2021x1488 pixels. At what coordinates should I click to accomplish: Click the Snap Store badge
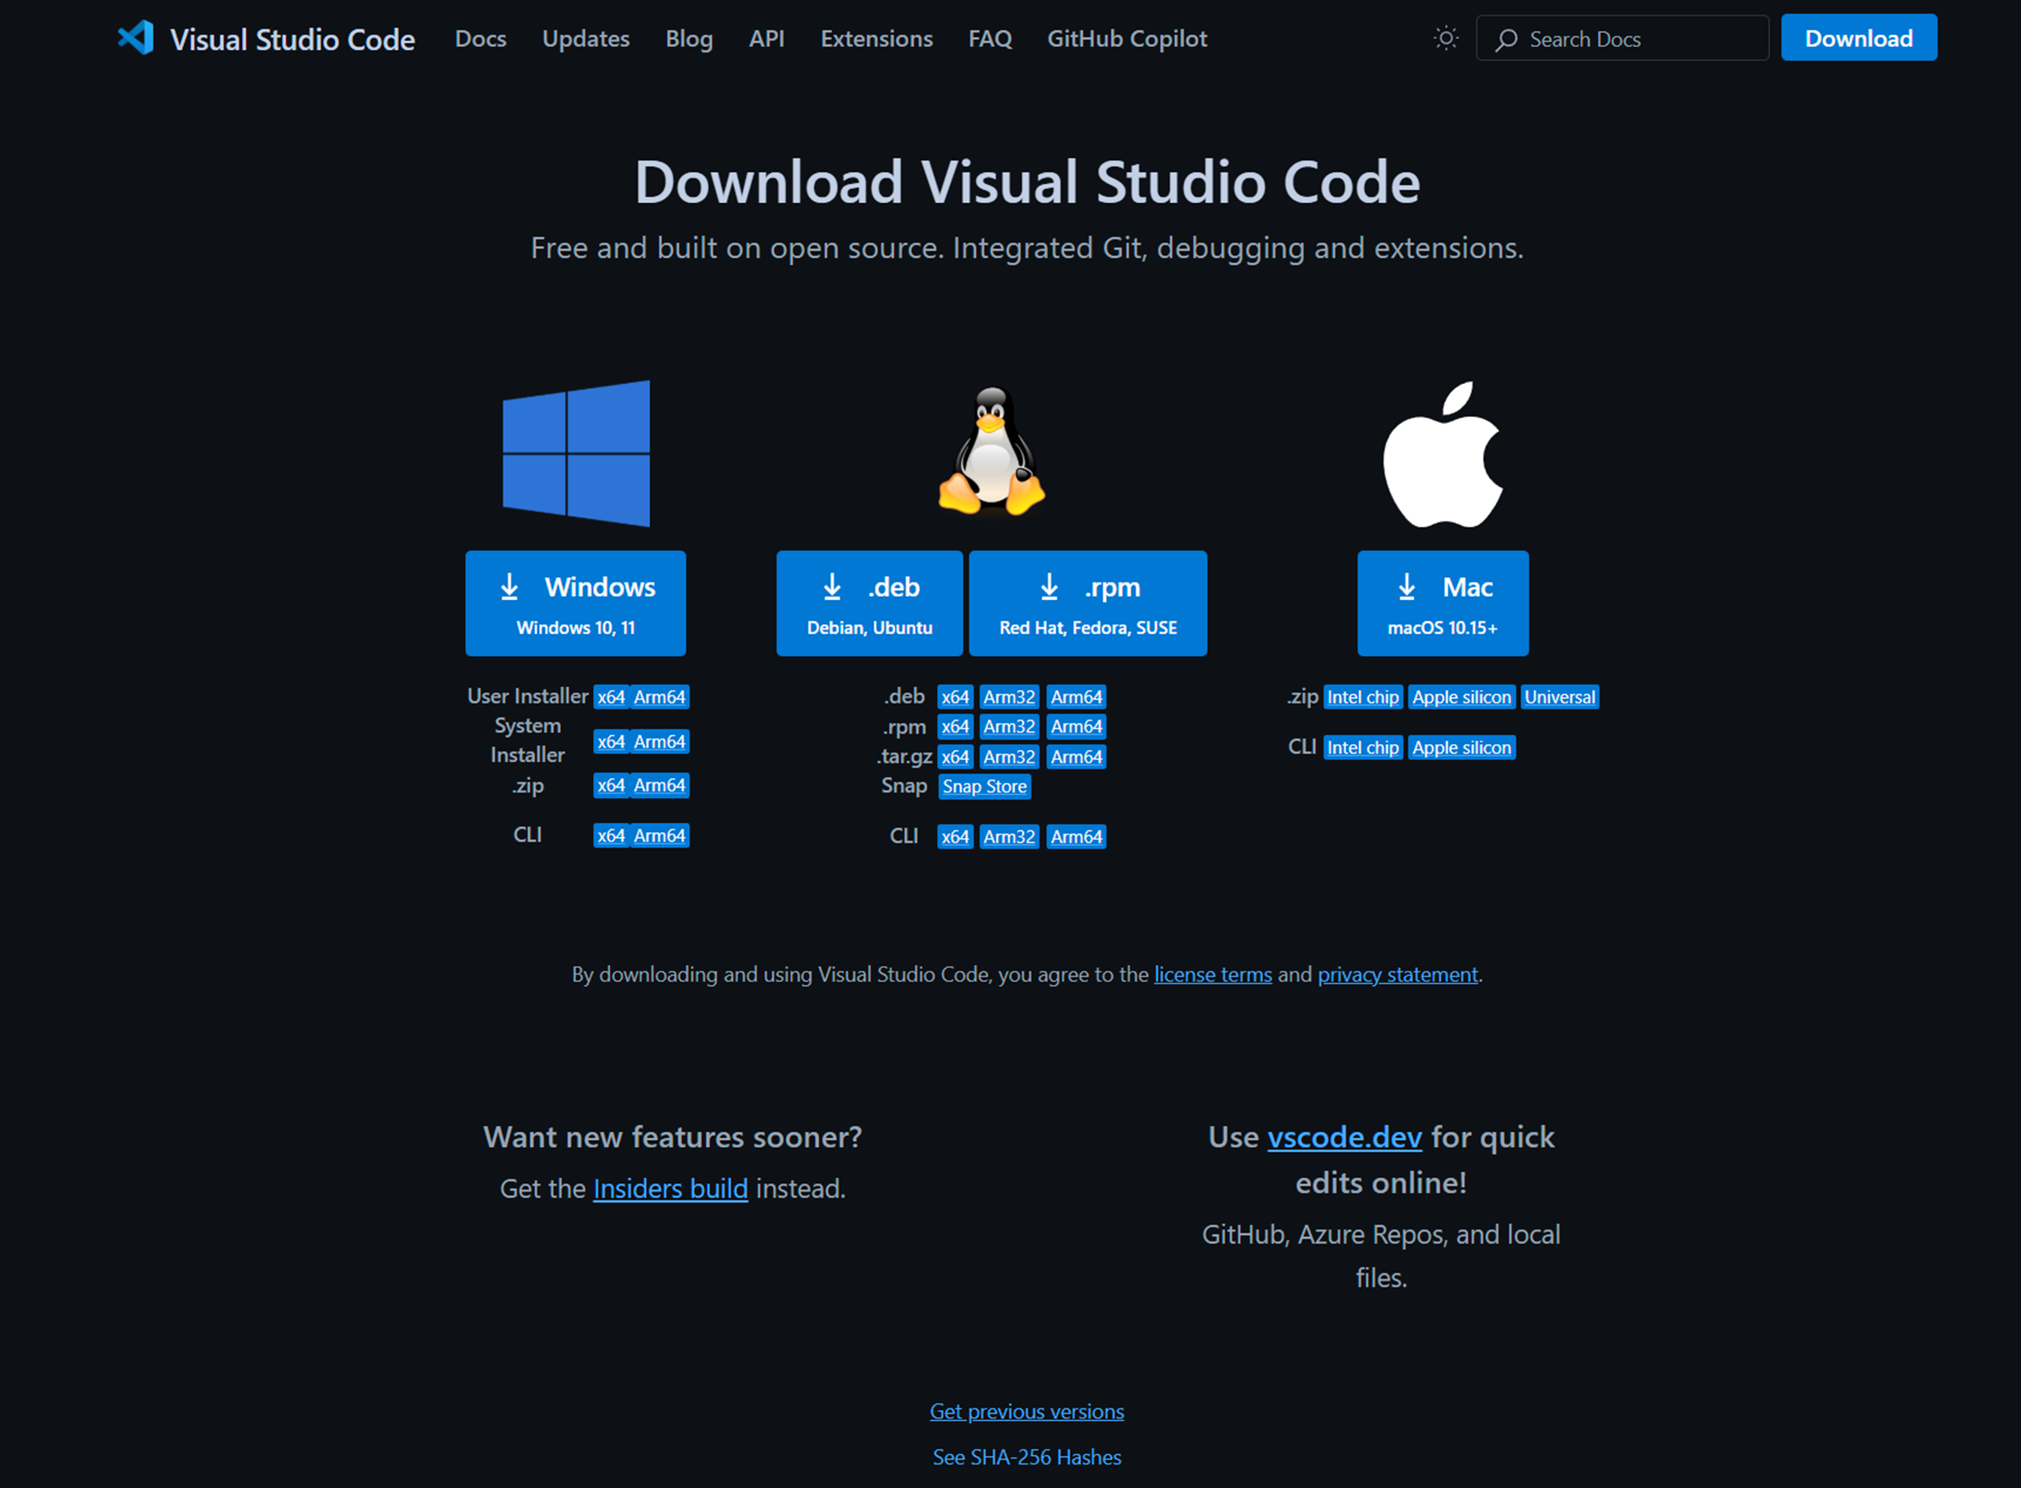[x=984, y=786]
